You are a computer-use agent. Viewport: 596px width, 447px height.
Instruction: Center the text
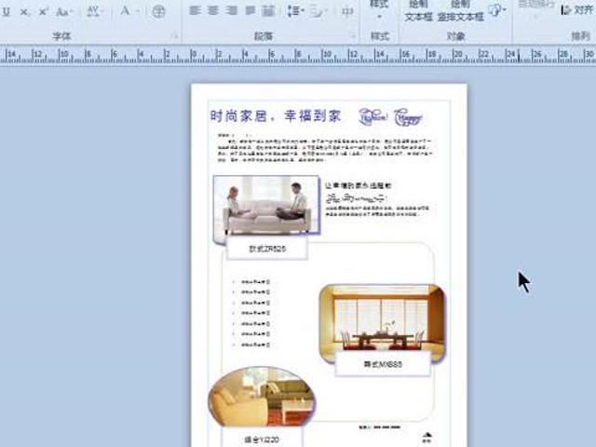[x=213, y=11]
